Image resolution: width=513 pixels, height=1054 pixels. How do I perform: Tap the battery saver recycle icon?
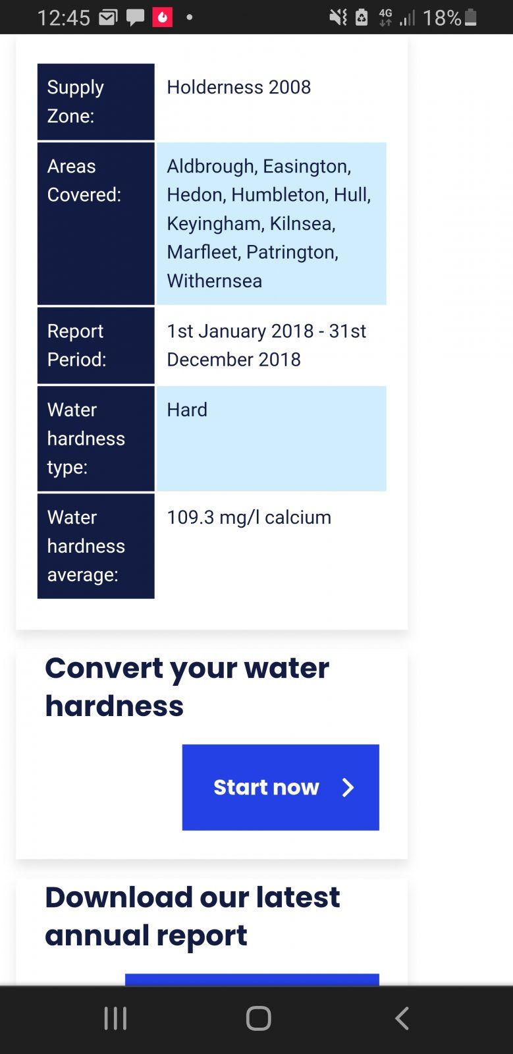coord(362,17)
